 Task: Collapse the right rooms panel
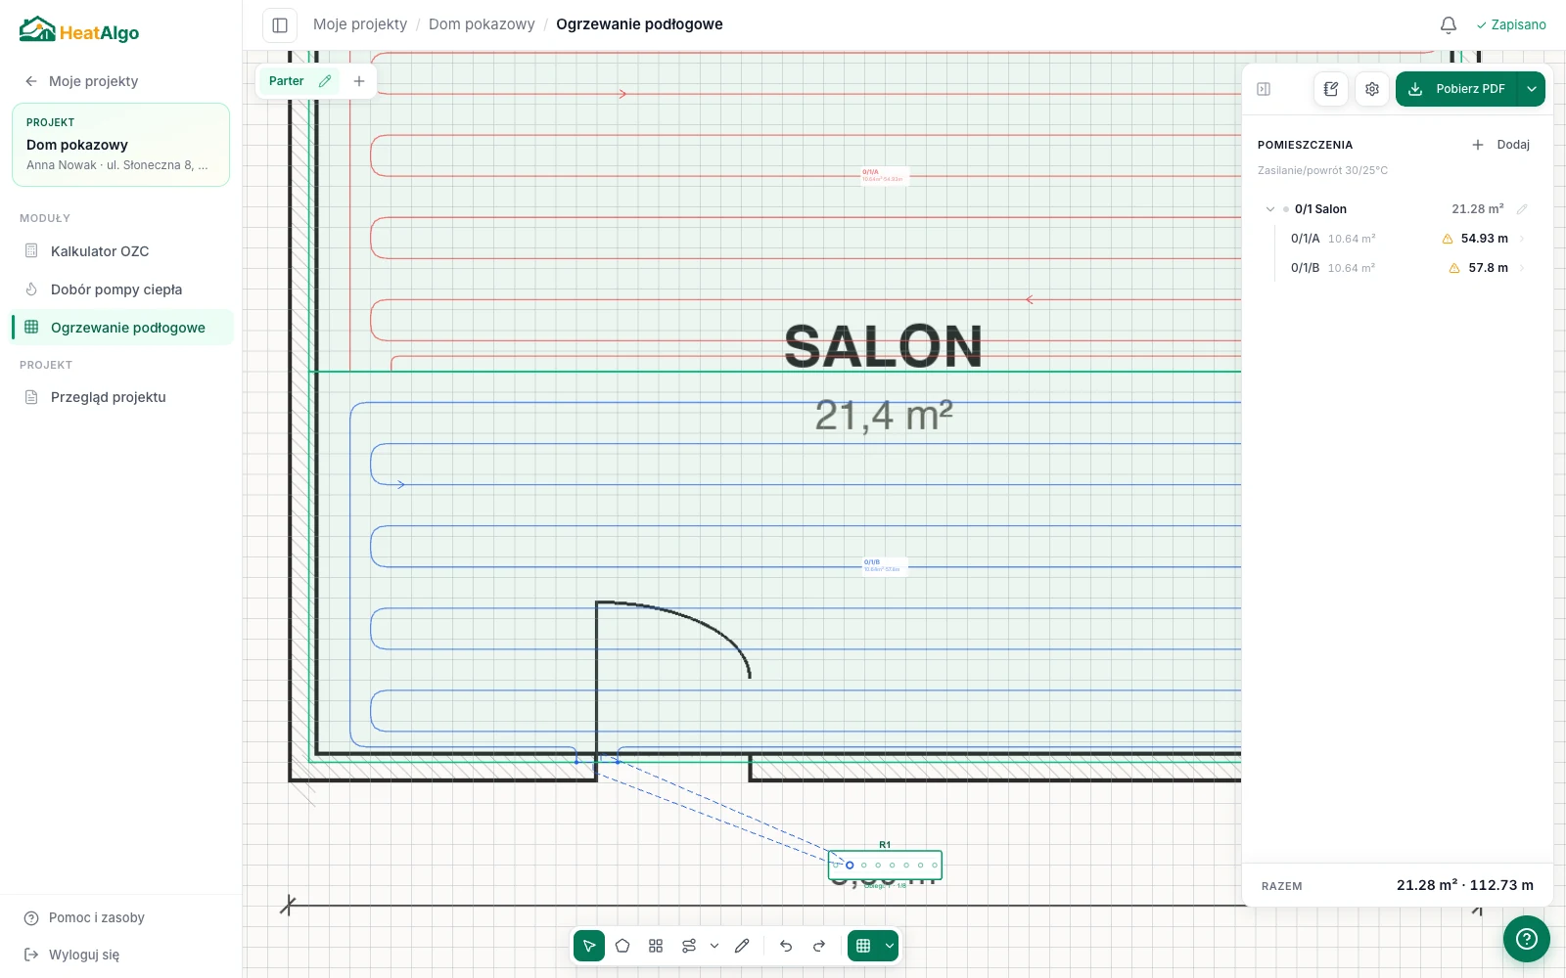(x=1264, y=89)
